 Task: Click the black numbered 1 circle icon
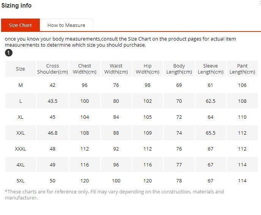(x=9, y=53)
